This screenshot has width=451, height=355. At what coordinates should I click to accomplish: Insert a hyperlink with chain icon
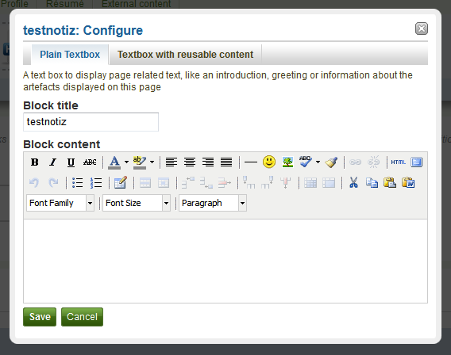tap(355, 162)
